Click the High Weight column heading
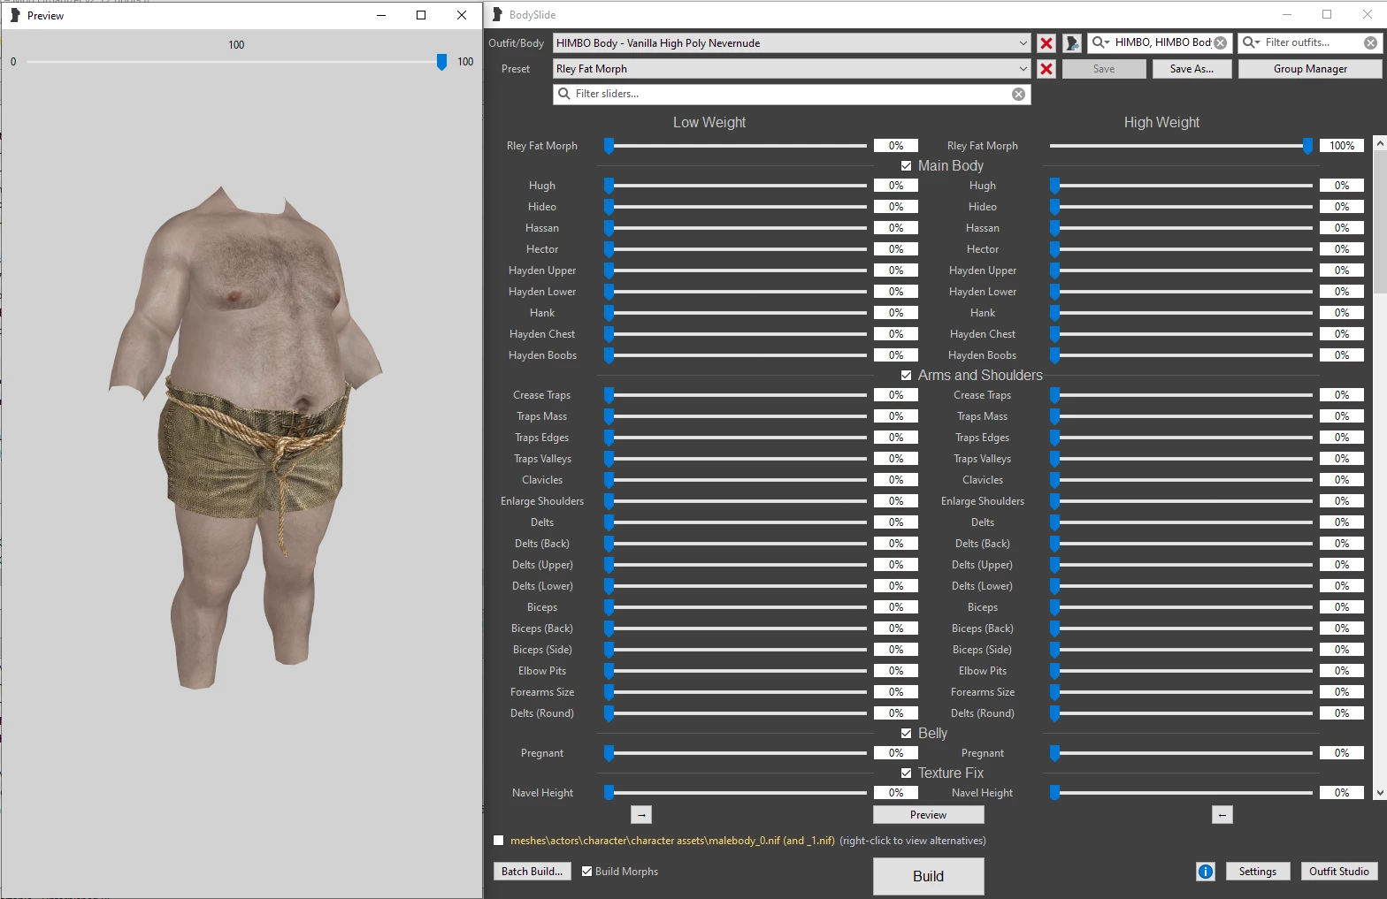Image resolution: width=1387 pixels, height=899 pixels. (1161, 123)
